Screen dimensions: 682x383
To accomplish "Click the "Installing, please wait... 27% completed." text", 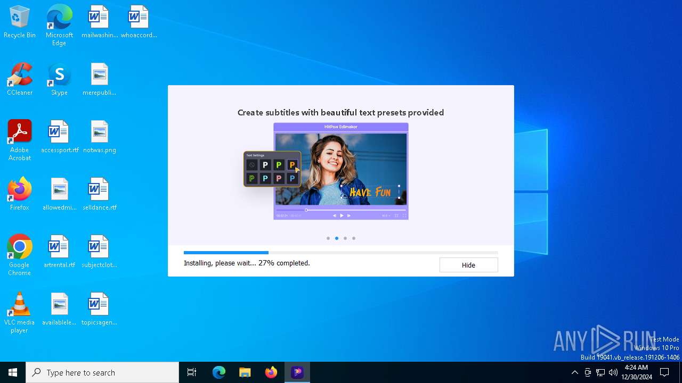I will (x=247, y=263).
